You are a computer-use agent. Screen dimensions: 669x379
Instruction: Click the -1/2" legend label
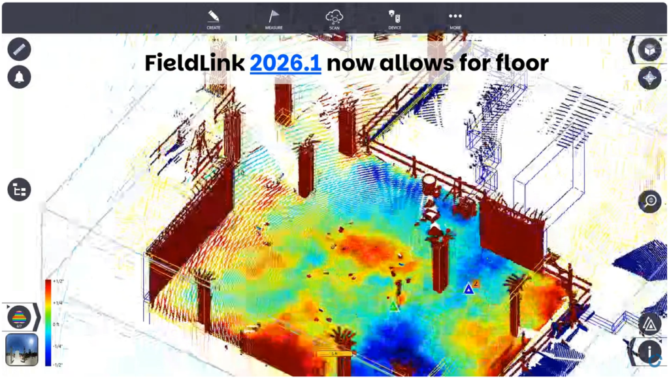tap(57, 365)
